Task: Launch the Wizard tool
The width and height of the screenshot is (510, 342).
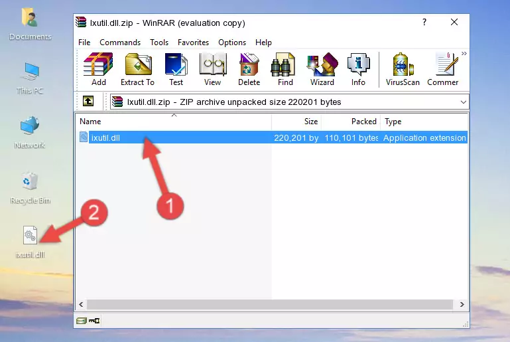Action: coord(322,69)
